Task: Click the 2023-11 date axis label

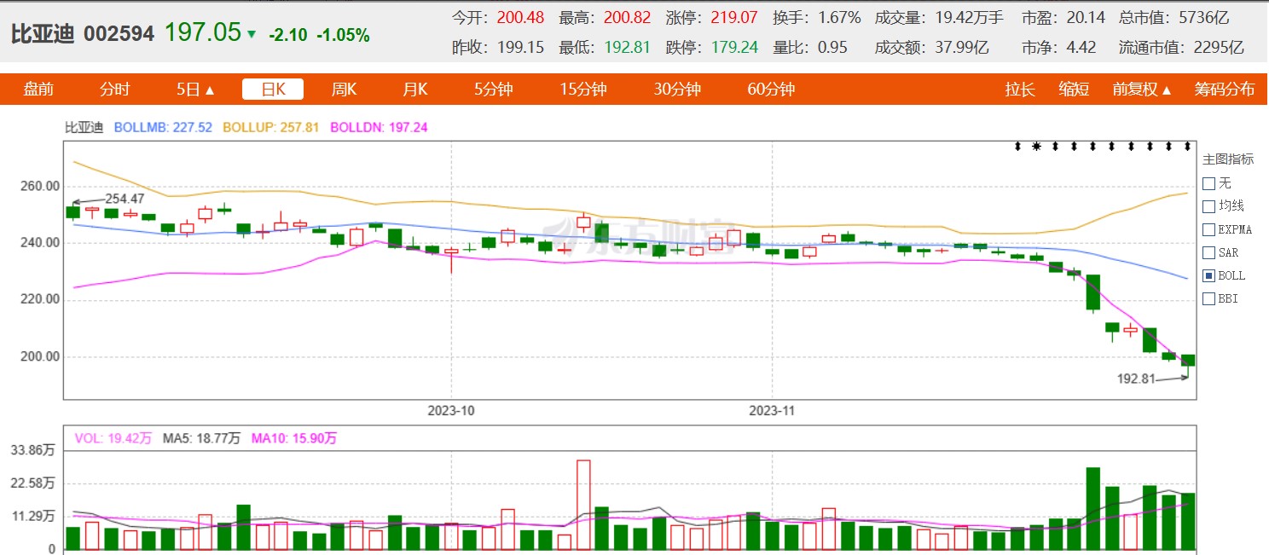Action: tap(772, 410)
